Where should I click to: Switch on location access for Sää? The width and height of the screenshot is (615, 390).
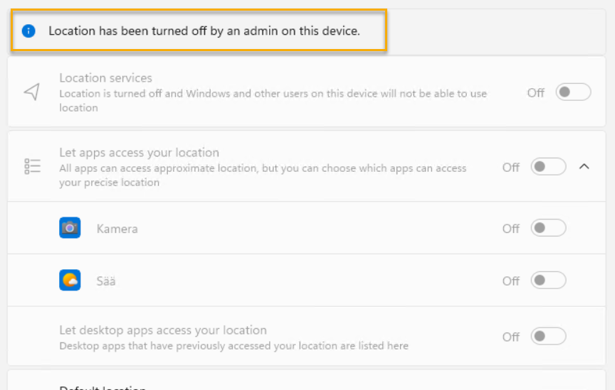(x=548, y=281)
